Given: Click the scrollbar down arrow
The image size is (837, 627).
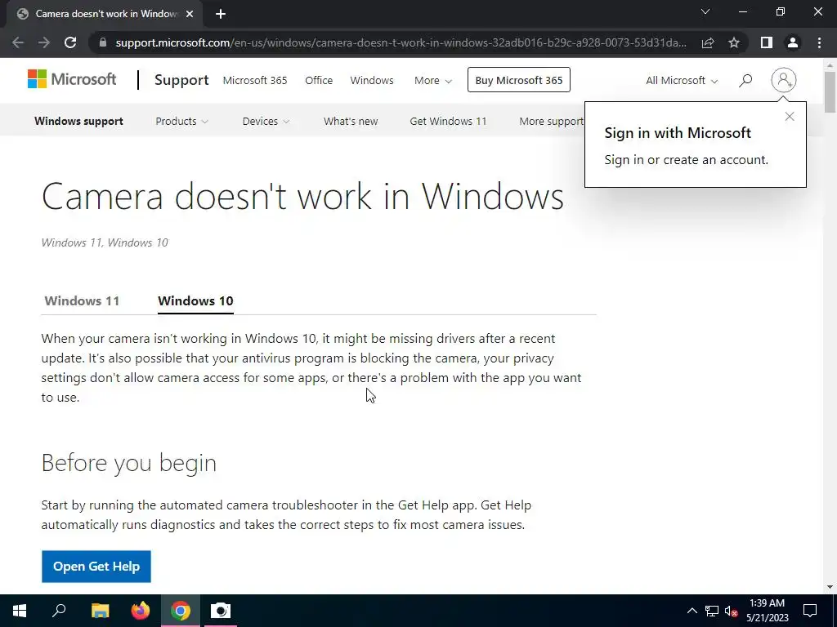Looking at the screenshot, I should click(830, 587).
